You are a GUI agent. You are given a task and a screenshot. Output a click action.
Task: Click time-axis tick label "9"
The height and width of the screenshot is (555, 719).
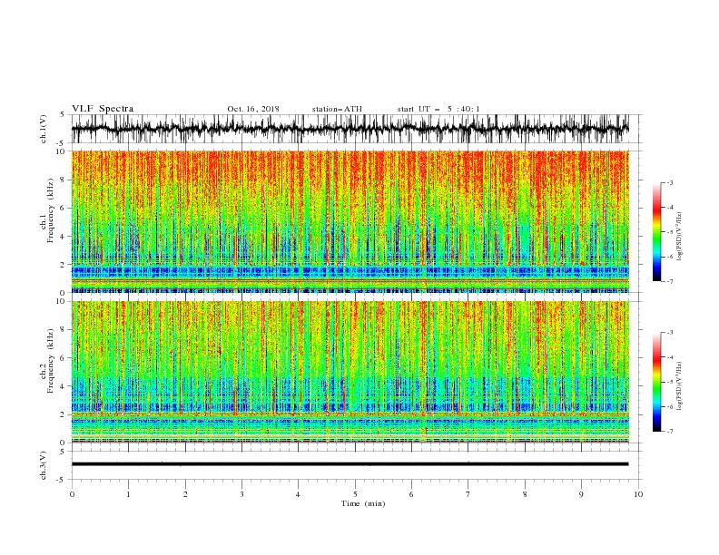click(x=581, y=494)
